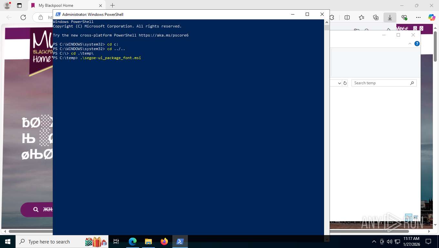Minimize the PowerShell window
Image resolution: width=439 pixels, height=248 pixels.
[292, 14]
